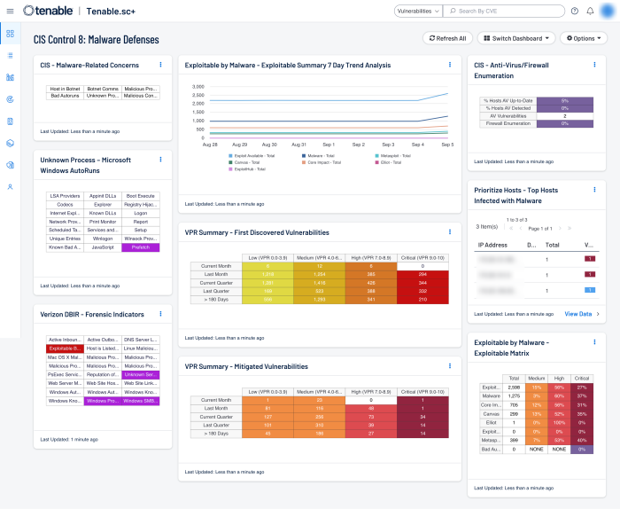This screenshot has width=620, height=509.
Task: Expand the Switch Dashboard dropdown
Action: [x=516, y=38]
